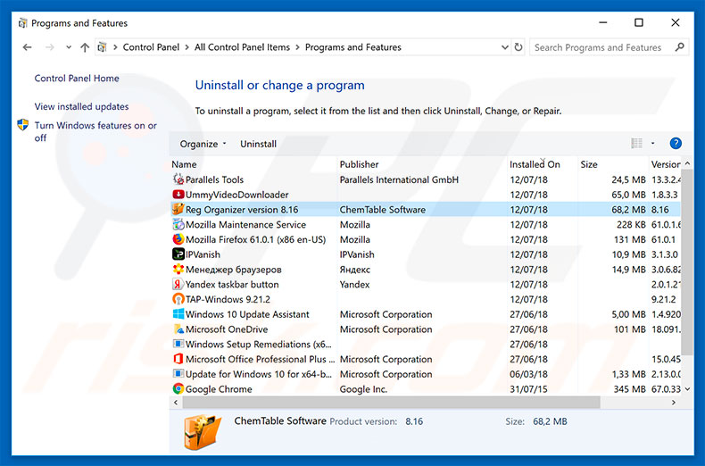This screenshot has width=705, height=466.
Task: Click Parallels International GmbH publisher cell
Action: (399, 179)
